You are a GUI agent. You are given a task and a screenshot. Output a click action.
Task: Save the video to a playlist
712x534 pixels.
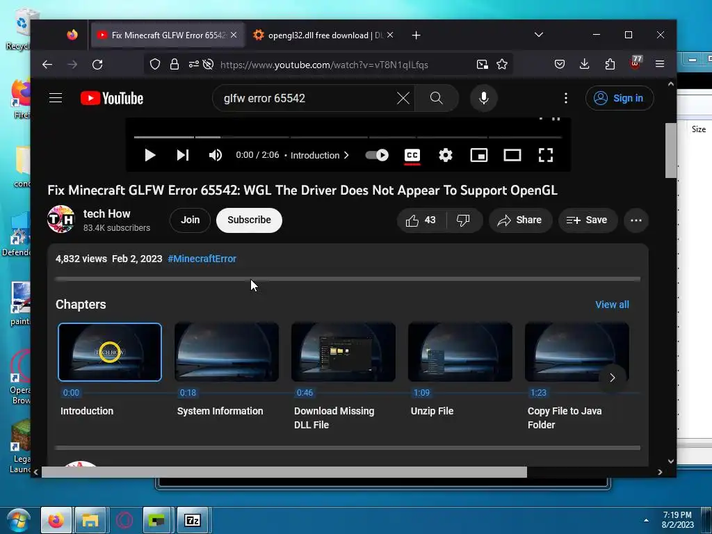tap(588, 220)
